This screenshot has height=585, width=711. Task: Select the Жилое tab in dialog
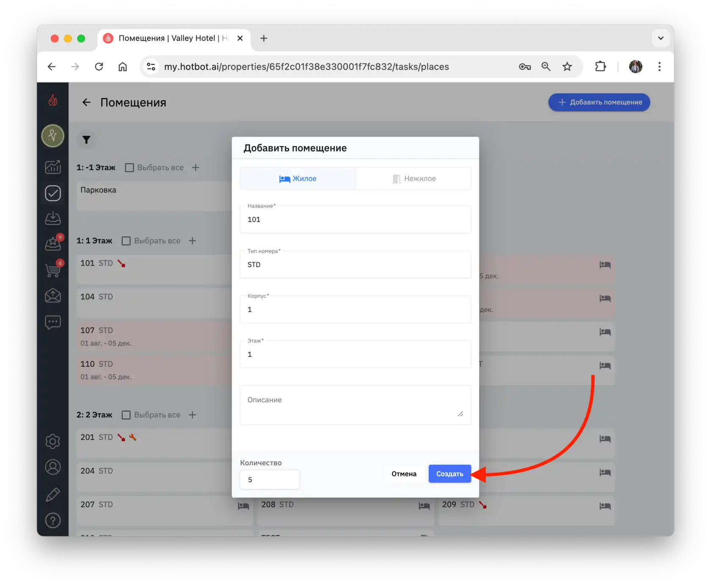coord(298,179)
